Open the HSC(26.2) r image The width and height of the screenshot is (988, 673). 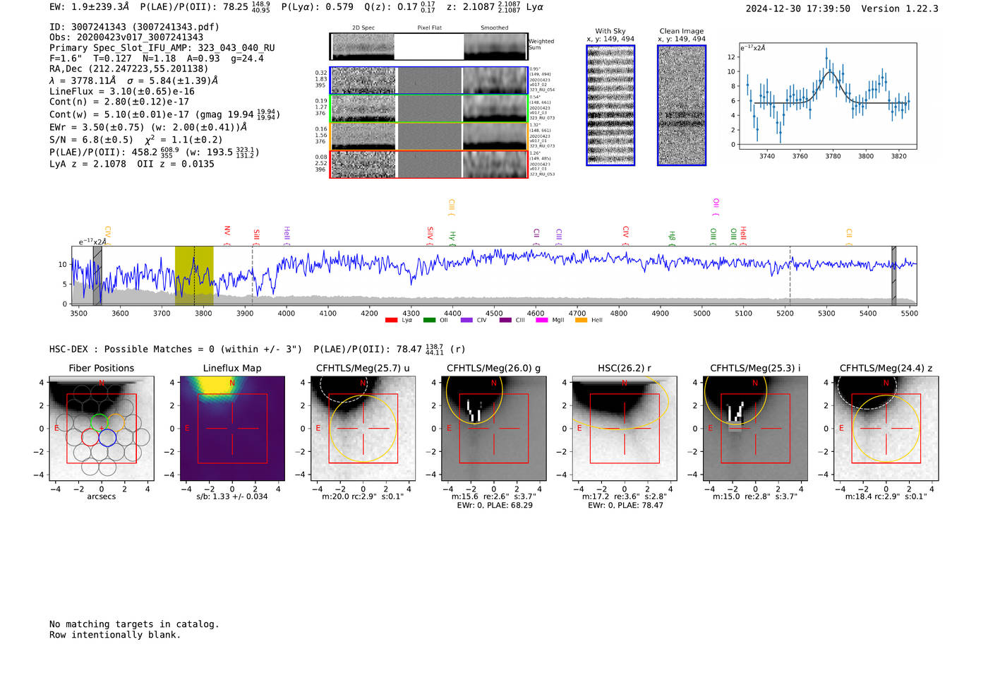[624, 429]
